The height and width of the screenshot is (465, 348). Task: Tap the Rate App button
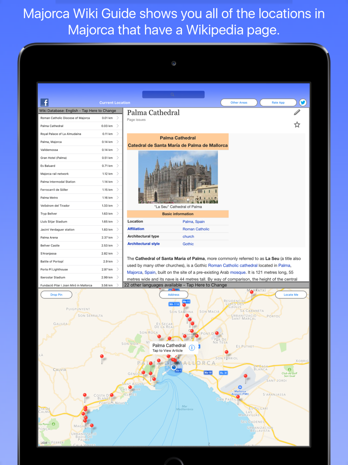tap(278, 102)
